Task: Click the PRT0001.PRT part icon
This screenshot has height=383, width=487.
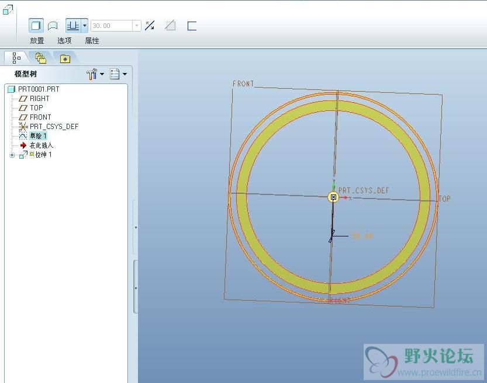Action: point(12,89)
